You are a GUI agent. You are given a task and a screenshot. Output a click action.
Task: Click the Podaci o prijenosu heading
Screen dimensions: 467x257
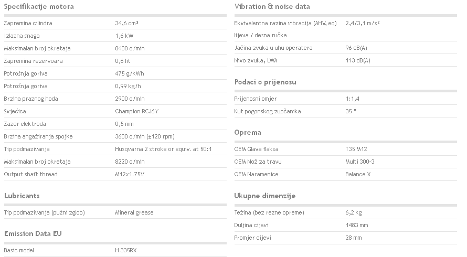tap(265, 82)
